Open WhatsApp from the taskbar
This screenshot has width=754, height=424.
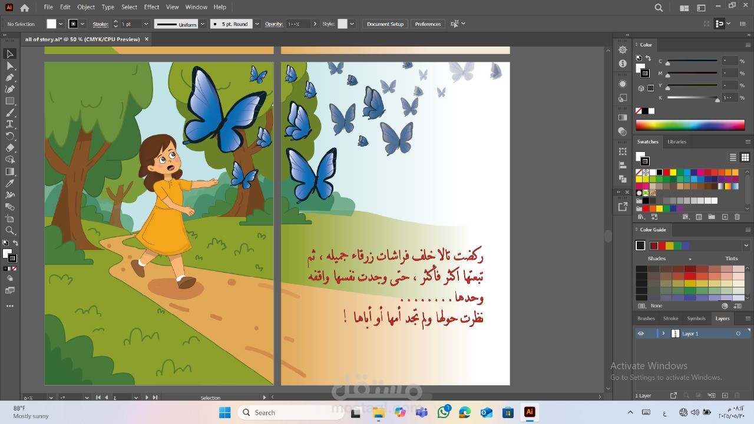pyautogui.click(x=444, y=412)
